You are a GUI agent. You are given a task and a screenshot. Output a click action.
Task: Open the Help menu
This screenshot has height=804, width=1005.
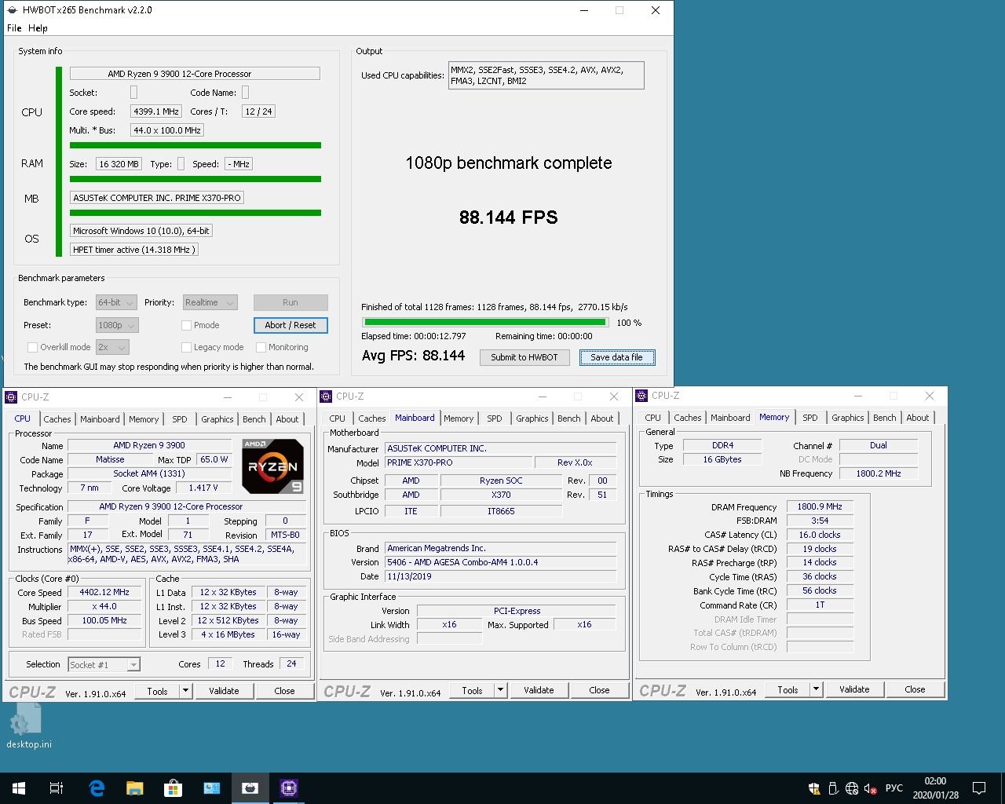click(38, 28)
